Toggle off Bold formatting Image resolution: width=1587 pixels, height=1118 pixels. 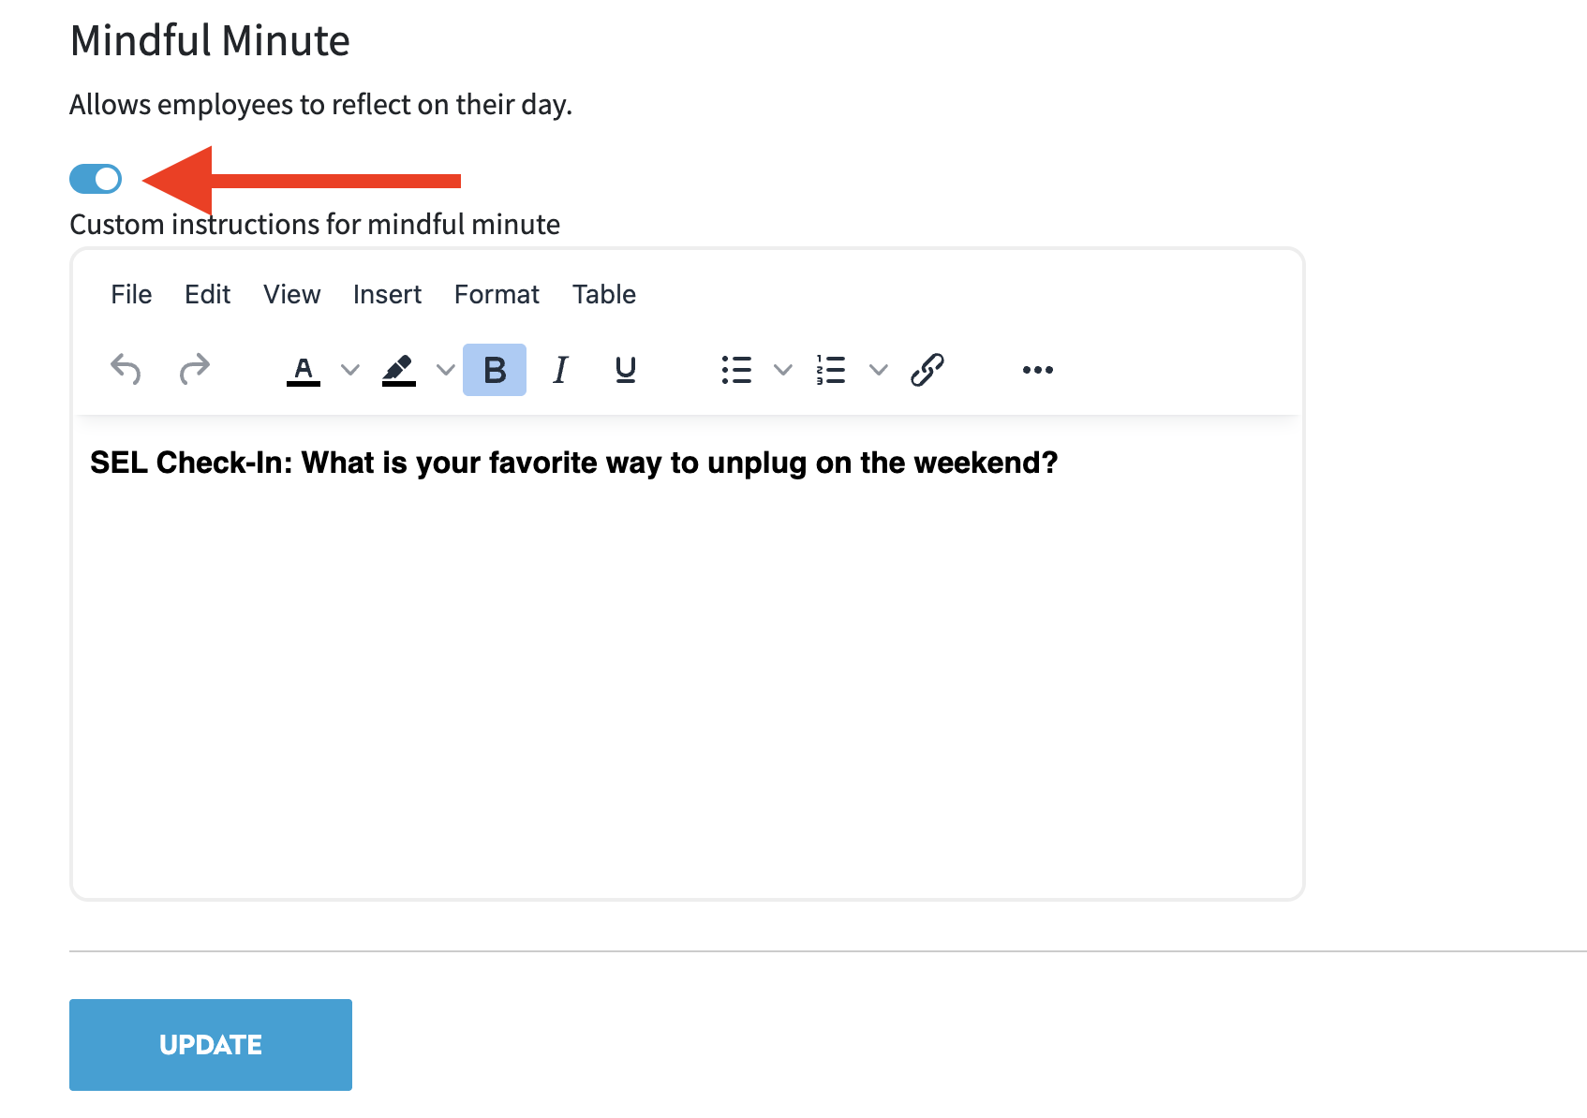tap(494, 369)
